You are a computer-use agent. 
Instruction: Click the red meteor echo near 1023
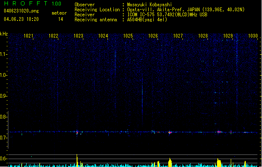pyautogui.click(x=77, y=133)
